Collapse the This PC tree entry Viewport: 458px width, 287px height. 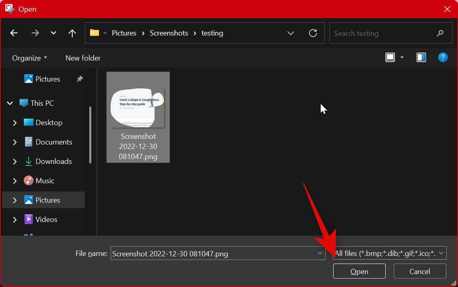[10, 103]
